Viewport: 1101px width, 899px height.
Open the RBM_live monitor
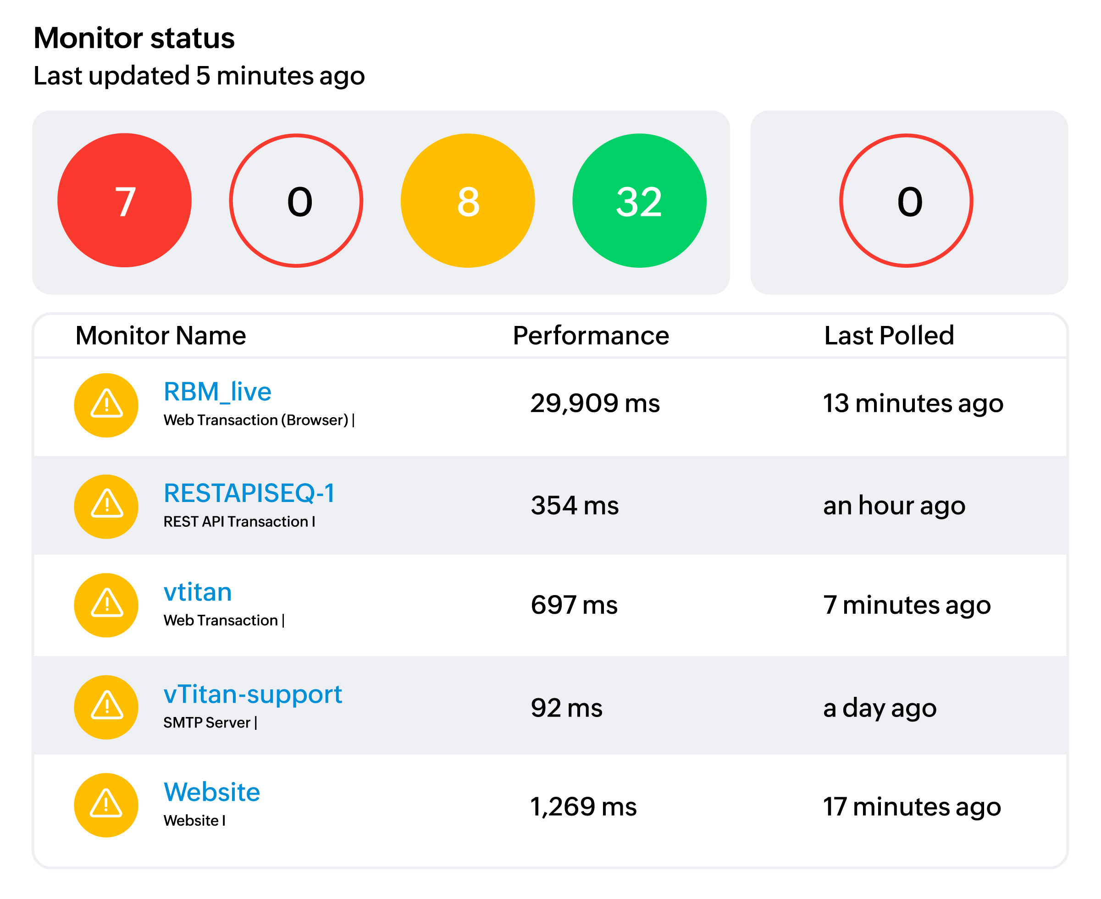[x=218, y=392]
